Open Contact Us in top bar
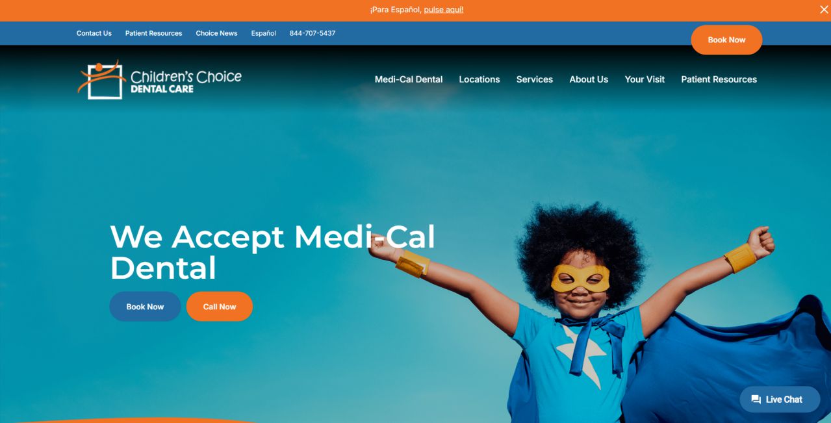Viewport: 831px width, 423px height. 94,33
